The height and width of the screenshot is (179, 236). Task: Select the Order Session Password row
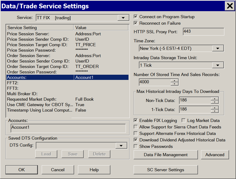point(67,72)
